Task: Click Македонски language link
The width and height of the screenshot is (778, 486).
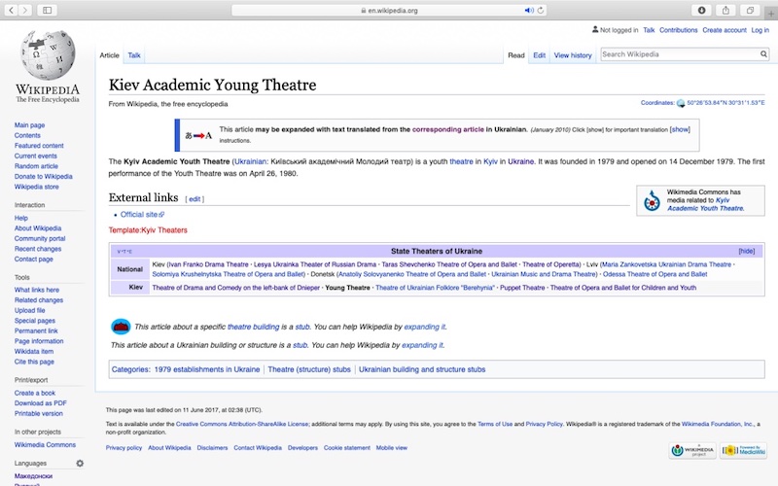Action: click(x=33, y=476)
